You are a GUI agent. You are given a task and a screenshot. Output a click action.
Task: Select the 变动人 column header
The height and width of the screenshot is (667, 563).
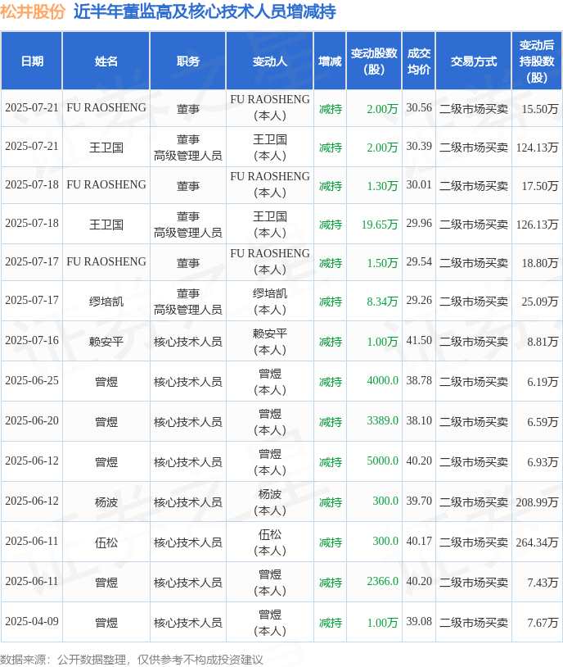coord(270,61)
